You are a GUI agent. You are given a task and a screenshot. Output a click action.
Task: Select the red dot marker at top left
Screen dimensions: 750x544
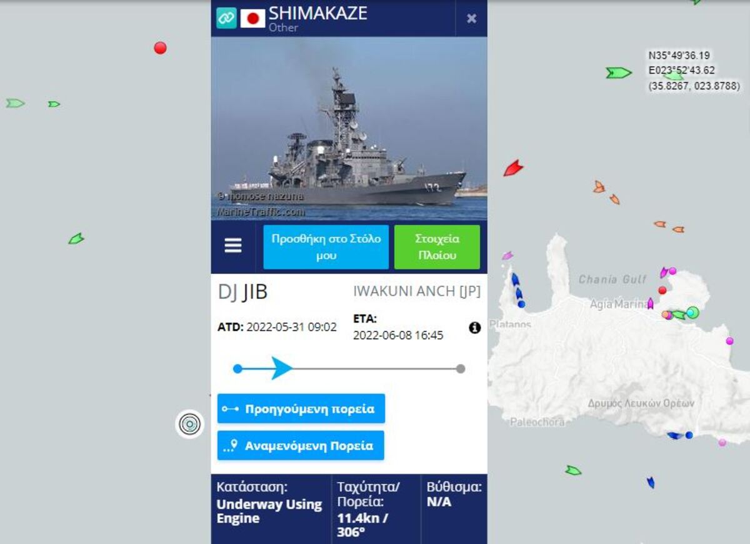tap(161, 48)
